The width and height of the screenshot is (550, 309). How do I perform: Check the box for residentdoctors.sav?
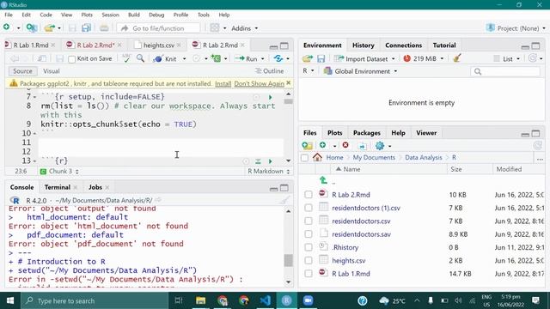pos(309,234)
